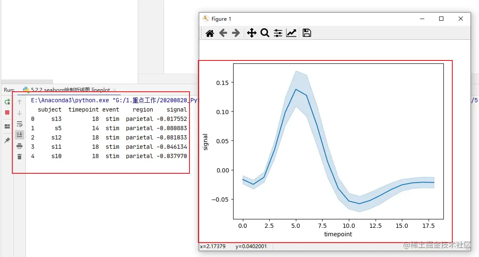
Task: Click the blue line peak near timepoint 5.0
Action: click(296, 89)
